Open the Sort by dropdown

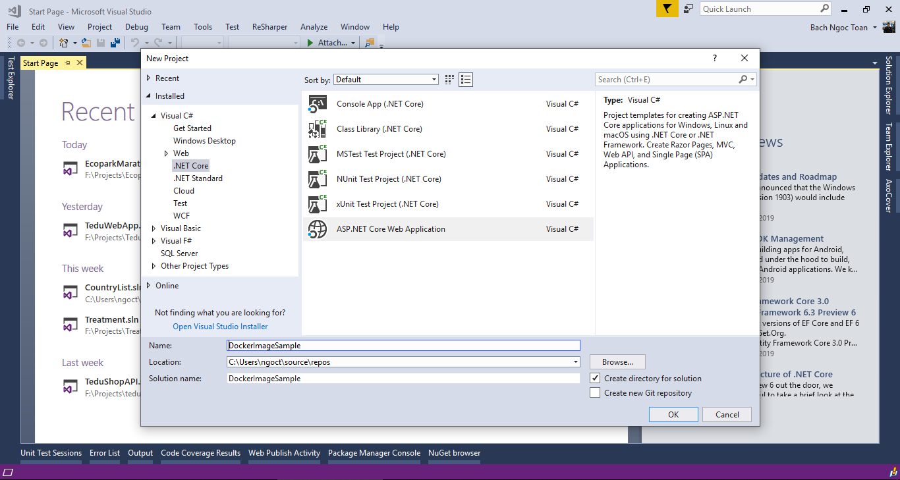click(386, 80)
